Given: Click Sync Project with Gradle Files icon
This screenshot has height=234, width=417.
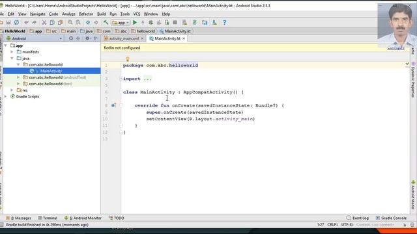Looking at the screenshot, I should click(194, 23).
